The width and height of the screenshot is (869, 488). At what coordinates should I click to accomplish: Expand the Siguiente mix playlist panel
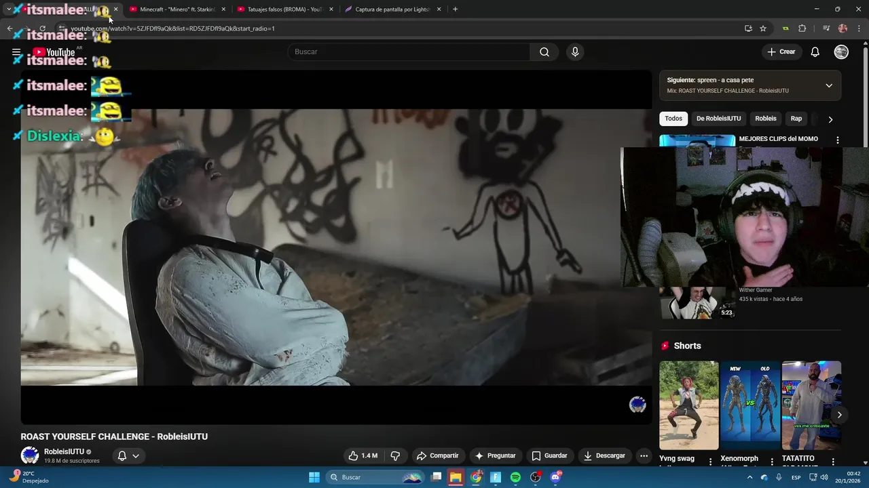click(829, 85)
